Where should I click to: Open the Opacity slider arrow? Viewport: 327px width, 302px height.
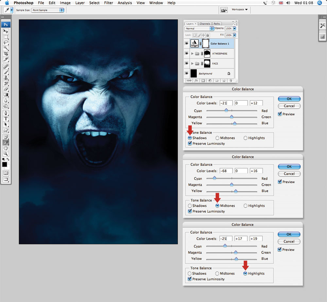click(x=234, y=28)
